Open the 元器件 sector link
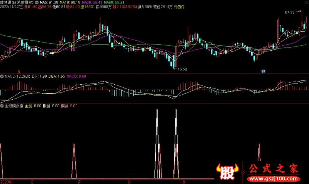The height and width of the screenshot is (184, 309). pos(179,7)
